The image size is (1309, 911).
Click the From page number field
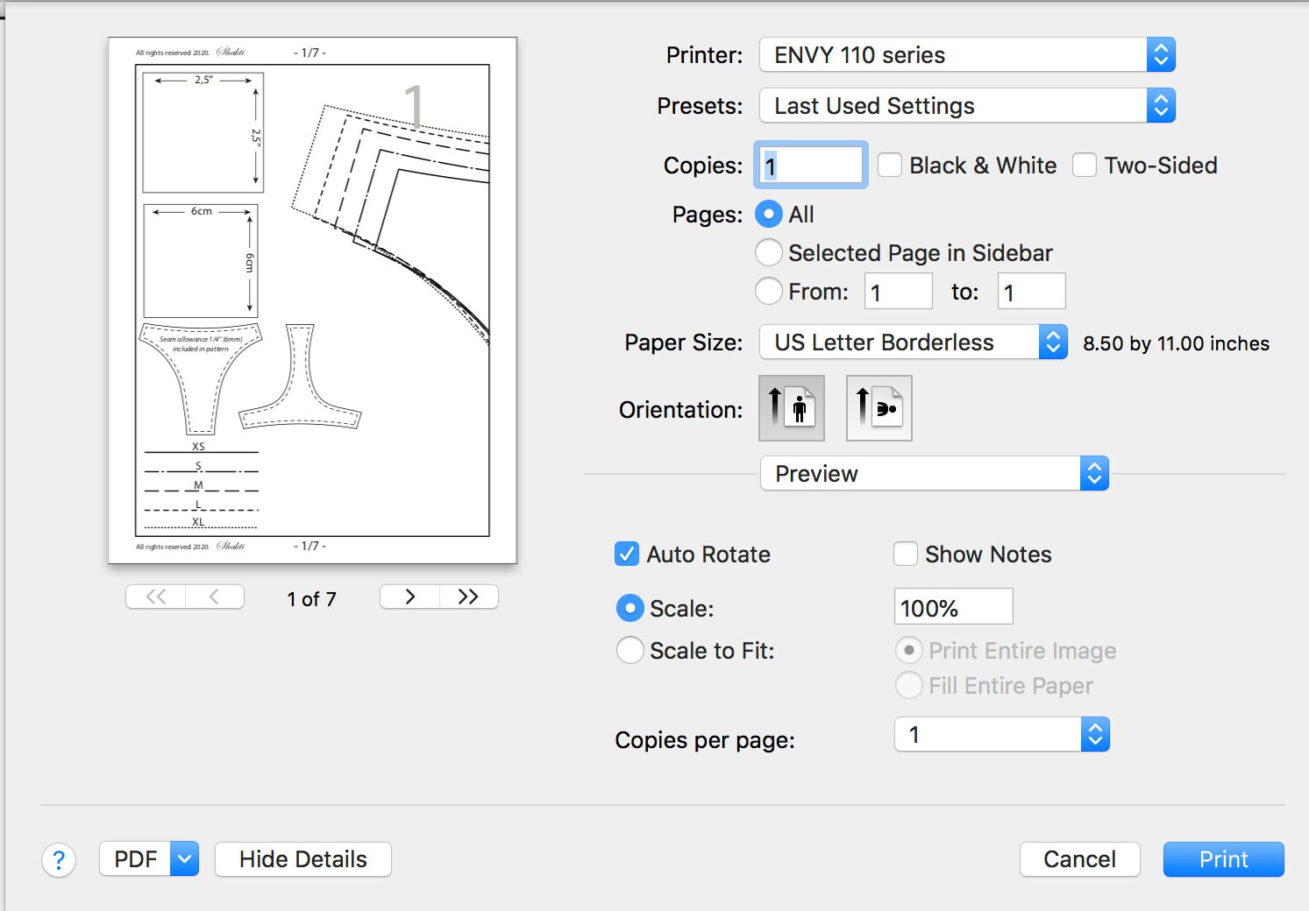899,291
